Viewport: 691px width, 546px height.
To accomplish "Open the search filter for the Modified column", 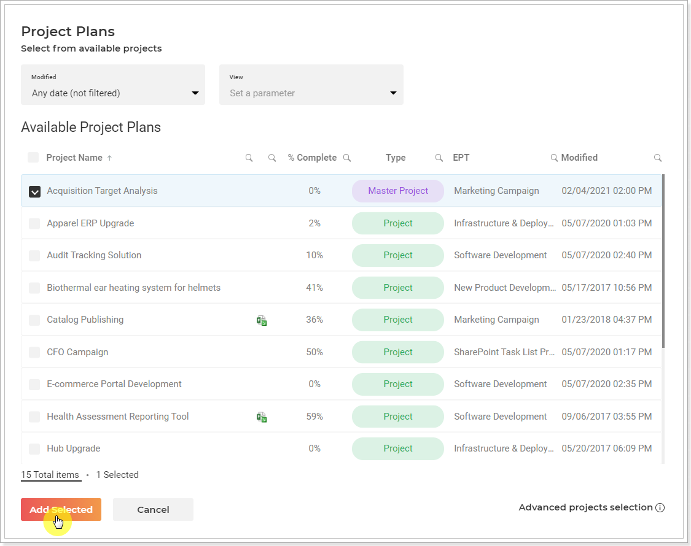I will click(658, 158).
